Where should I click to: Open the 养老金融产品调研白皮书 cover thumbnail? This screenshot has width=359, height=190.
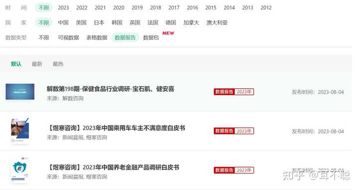tap(20, 170)
